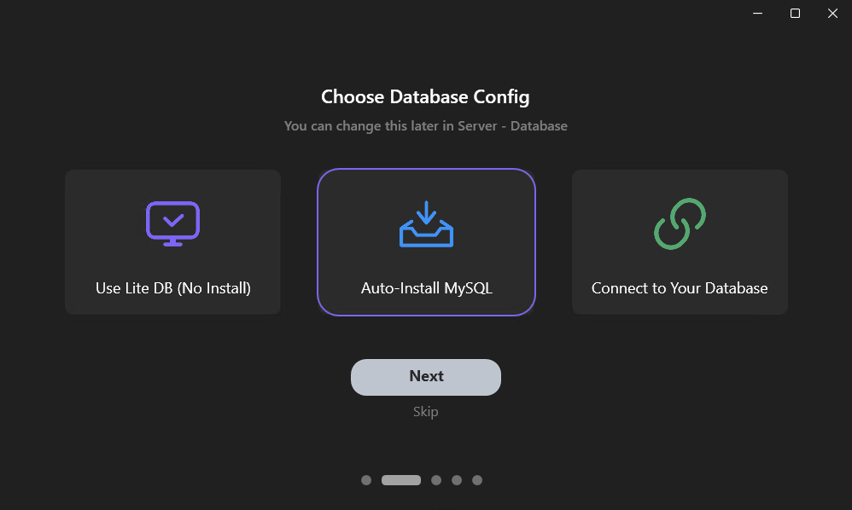The width and height of the screenshot is (852, 510).
Task: Pick the Connect to Your Database option
Action: (x=680, y=242)
